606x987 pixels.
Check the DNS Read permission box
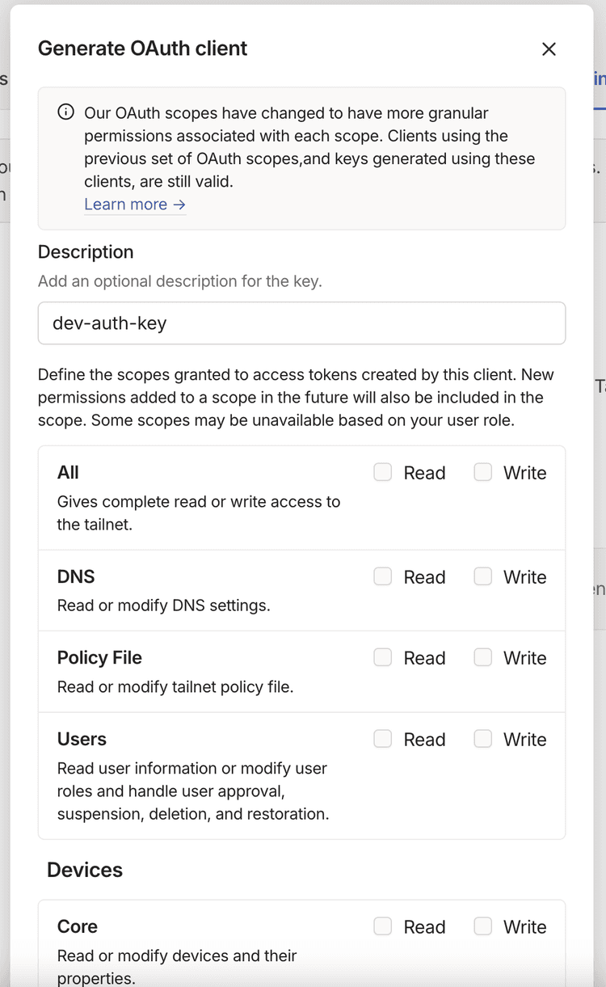(382, 576)
